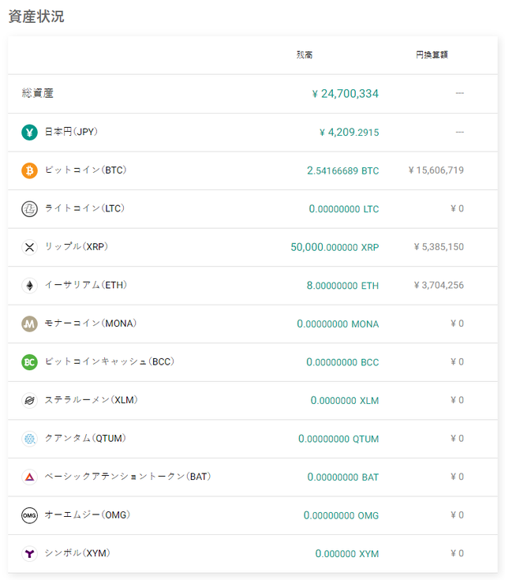Screen dimensions: 505x580
Task: Click the OMG circle icon
Action: tap(30, 515)
